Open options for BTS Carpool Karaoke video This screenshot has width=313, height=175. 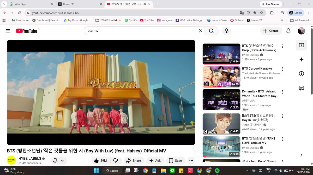282,69
